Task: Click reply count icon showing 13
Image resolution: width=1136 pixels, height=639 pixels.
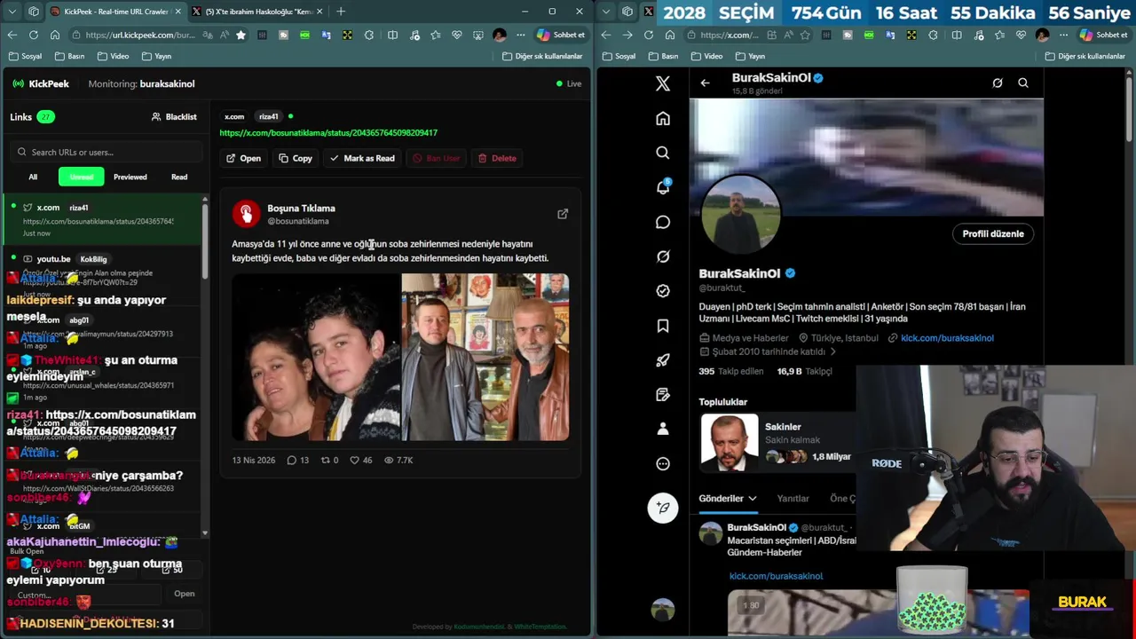Action: coord(291,460)
